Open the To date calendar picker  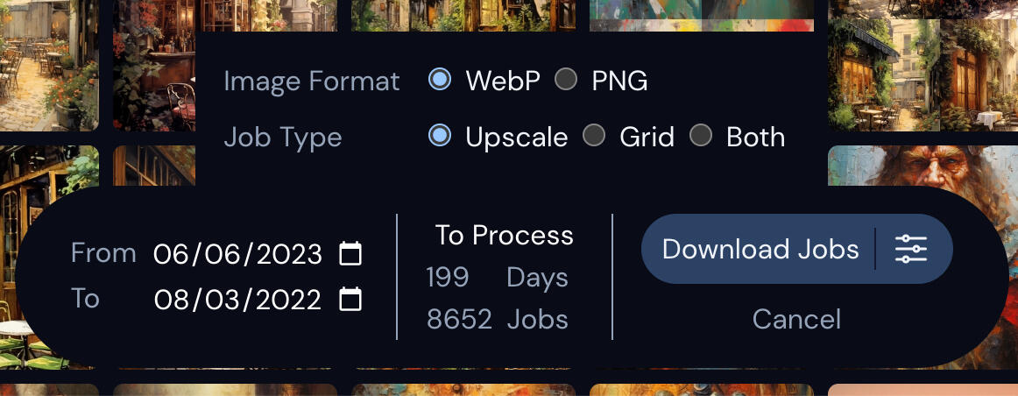click(x=350, y=300)
